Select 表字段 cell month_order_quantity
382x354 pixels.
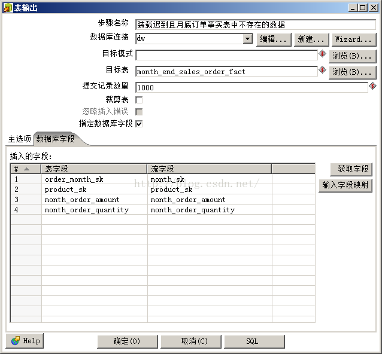click(94, 210)
